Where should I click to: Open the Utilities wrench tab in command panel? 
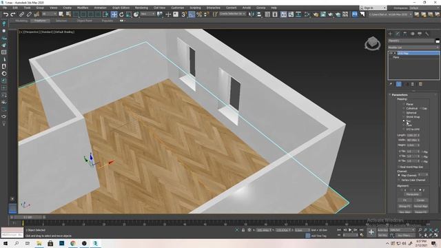point(427,34)
